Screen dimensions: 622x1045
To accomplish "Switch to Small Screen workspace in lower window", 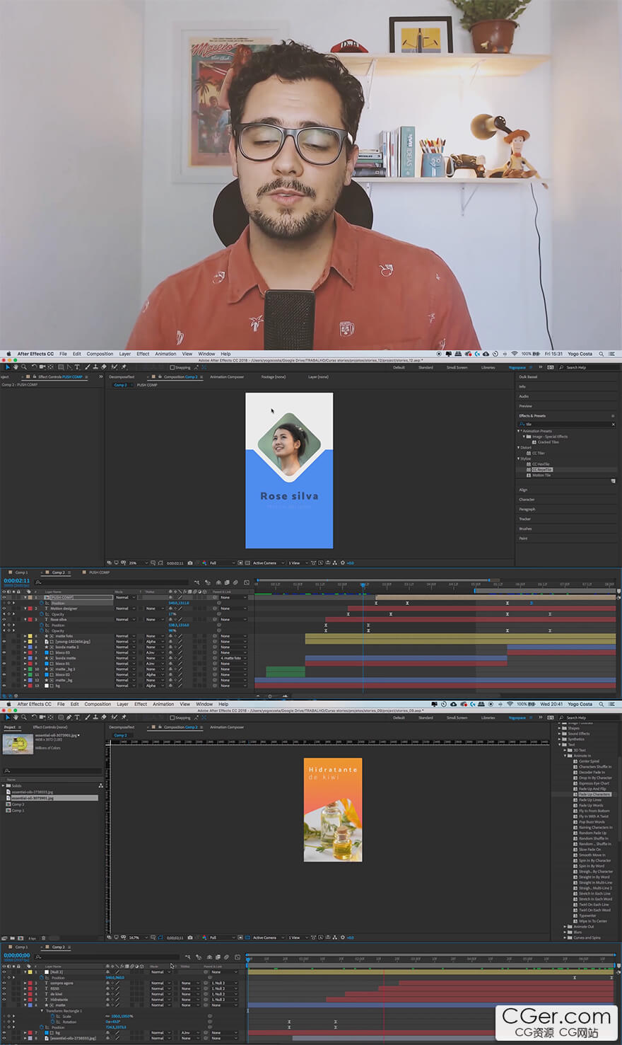I will (457, 717).
